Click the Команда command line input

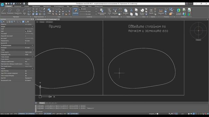(x=122, y=112)
